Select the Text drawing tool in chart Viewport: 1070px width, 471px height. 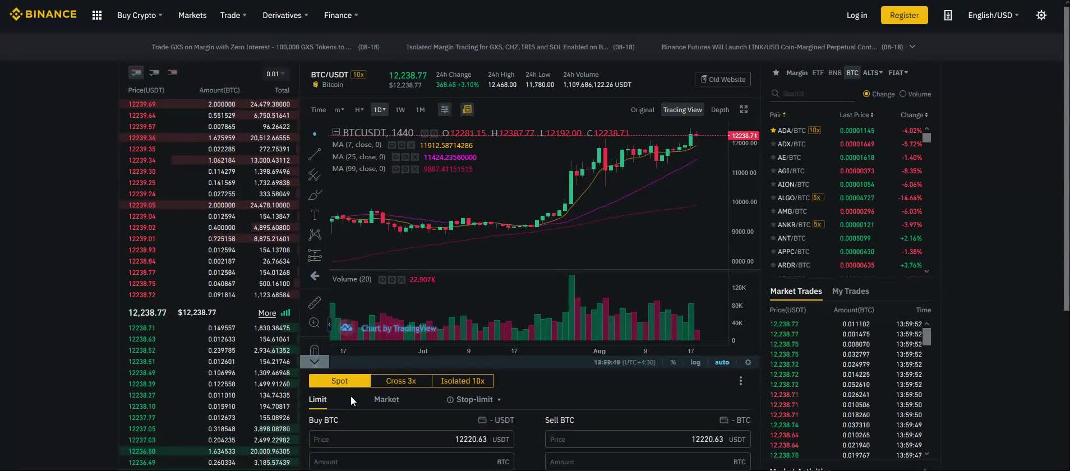(x=315, y=215)
